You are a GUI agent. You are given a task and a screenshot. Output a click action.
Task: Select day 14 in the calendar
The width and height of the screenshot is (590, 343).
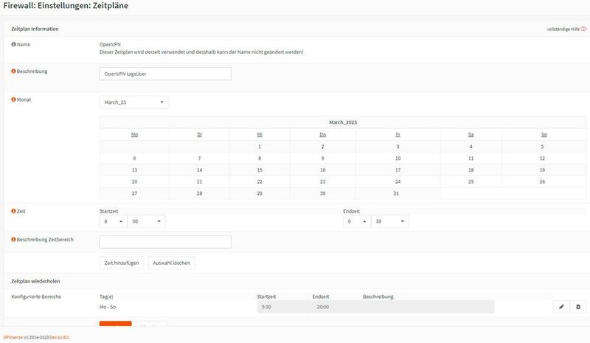pos(199,170)
